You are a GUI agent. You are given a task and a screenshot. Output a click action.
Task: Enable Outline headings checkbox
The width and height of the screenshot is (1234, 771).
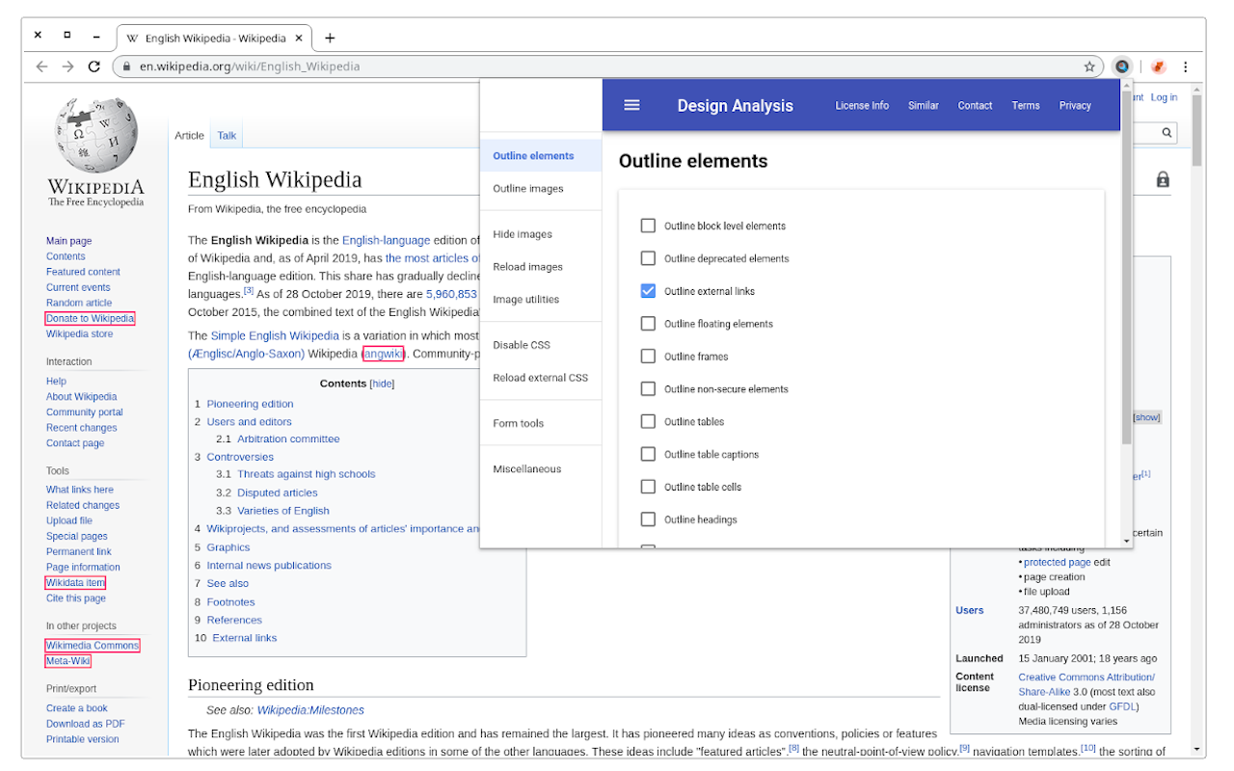click(648, 519)
